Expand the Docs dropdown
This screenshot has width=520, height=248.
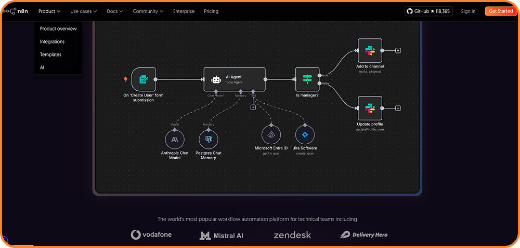click(x=115, y=11)
